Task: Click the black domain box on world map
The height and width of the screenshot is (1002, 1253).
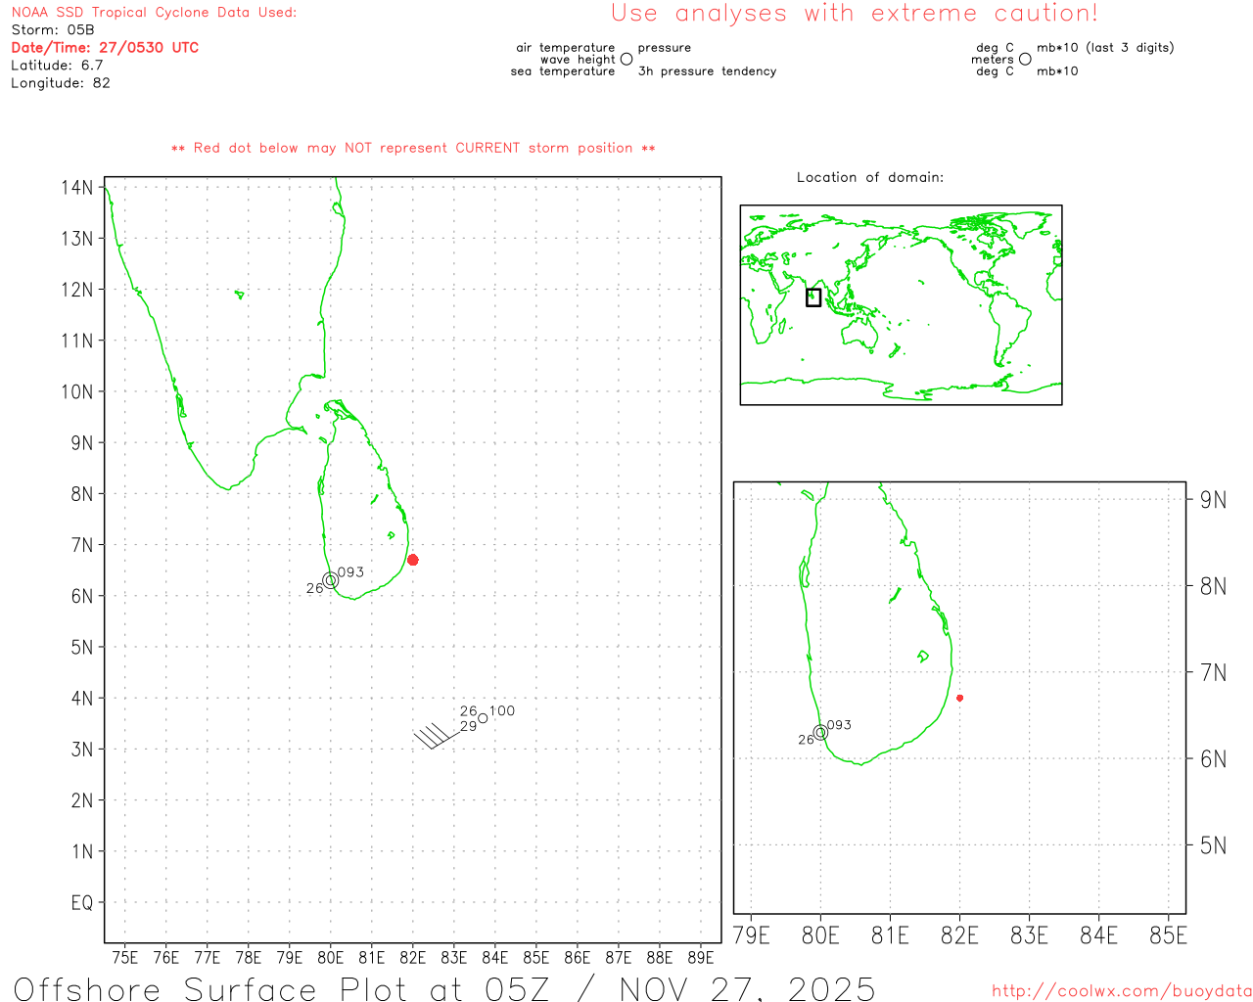Action: (x=813, y=297)
